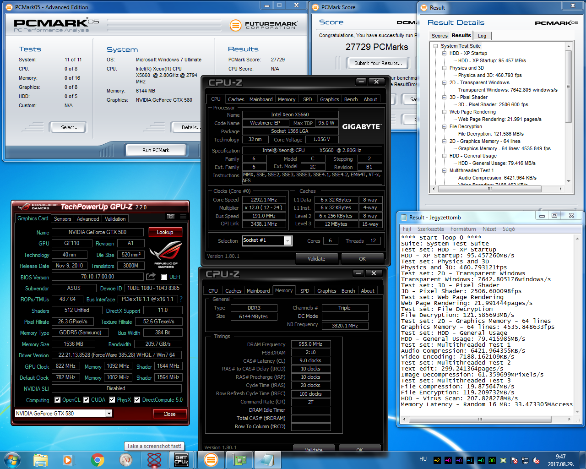Open the Advanced tab in GPU-Z

click(88, 219)
